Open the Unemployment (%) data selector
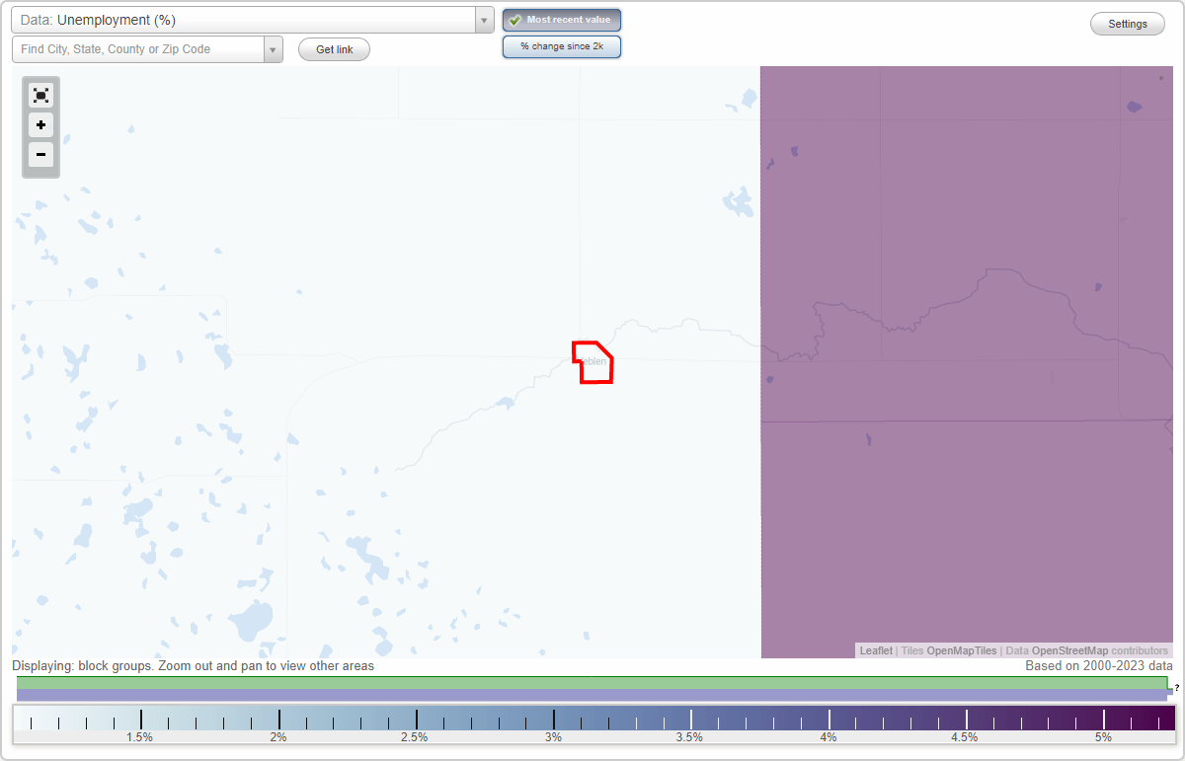Screen dimensions: 1185x761 [x=247, y=19]
